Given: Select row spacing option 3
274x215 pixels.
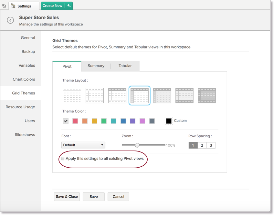Looking at the screenshot, I should tap(211, 145).
